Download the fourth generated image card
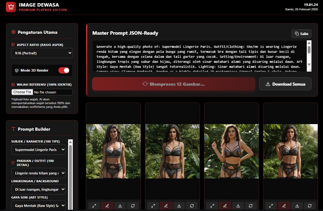 coord(297,206)
